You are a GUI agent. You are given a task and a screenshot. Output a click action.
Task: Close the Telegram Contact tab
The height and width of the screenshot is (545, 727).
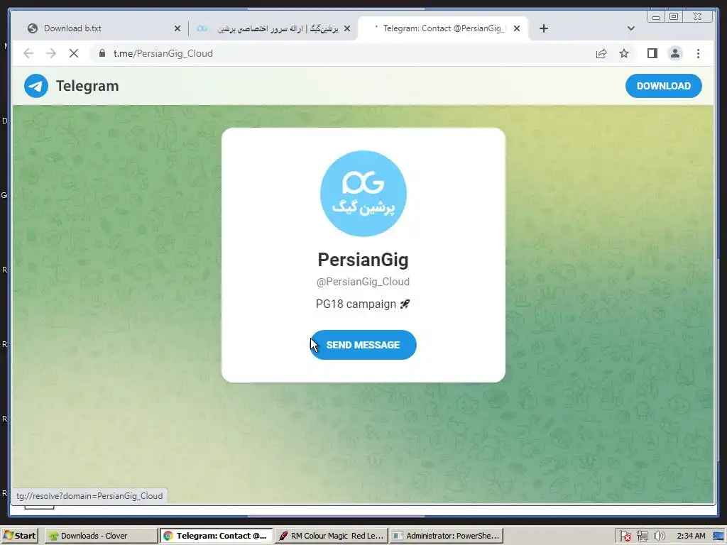tap(517, 28)
